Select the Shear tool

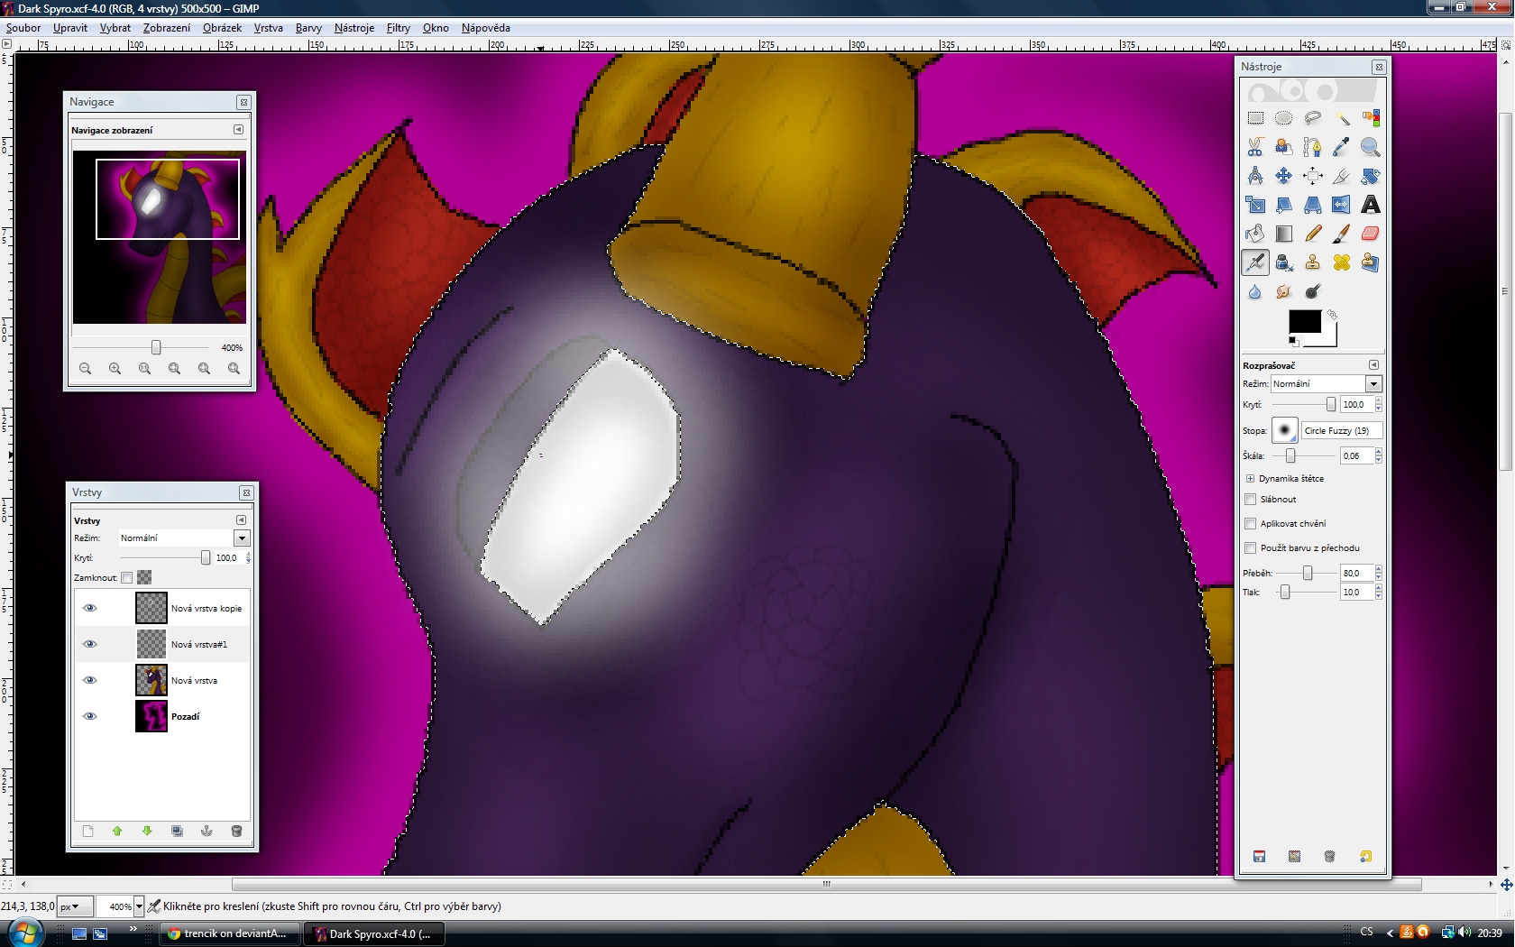point(1284,205)
